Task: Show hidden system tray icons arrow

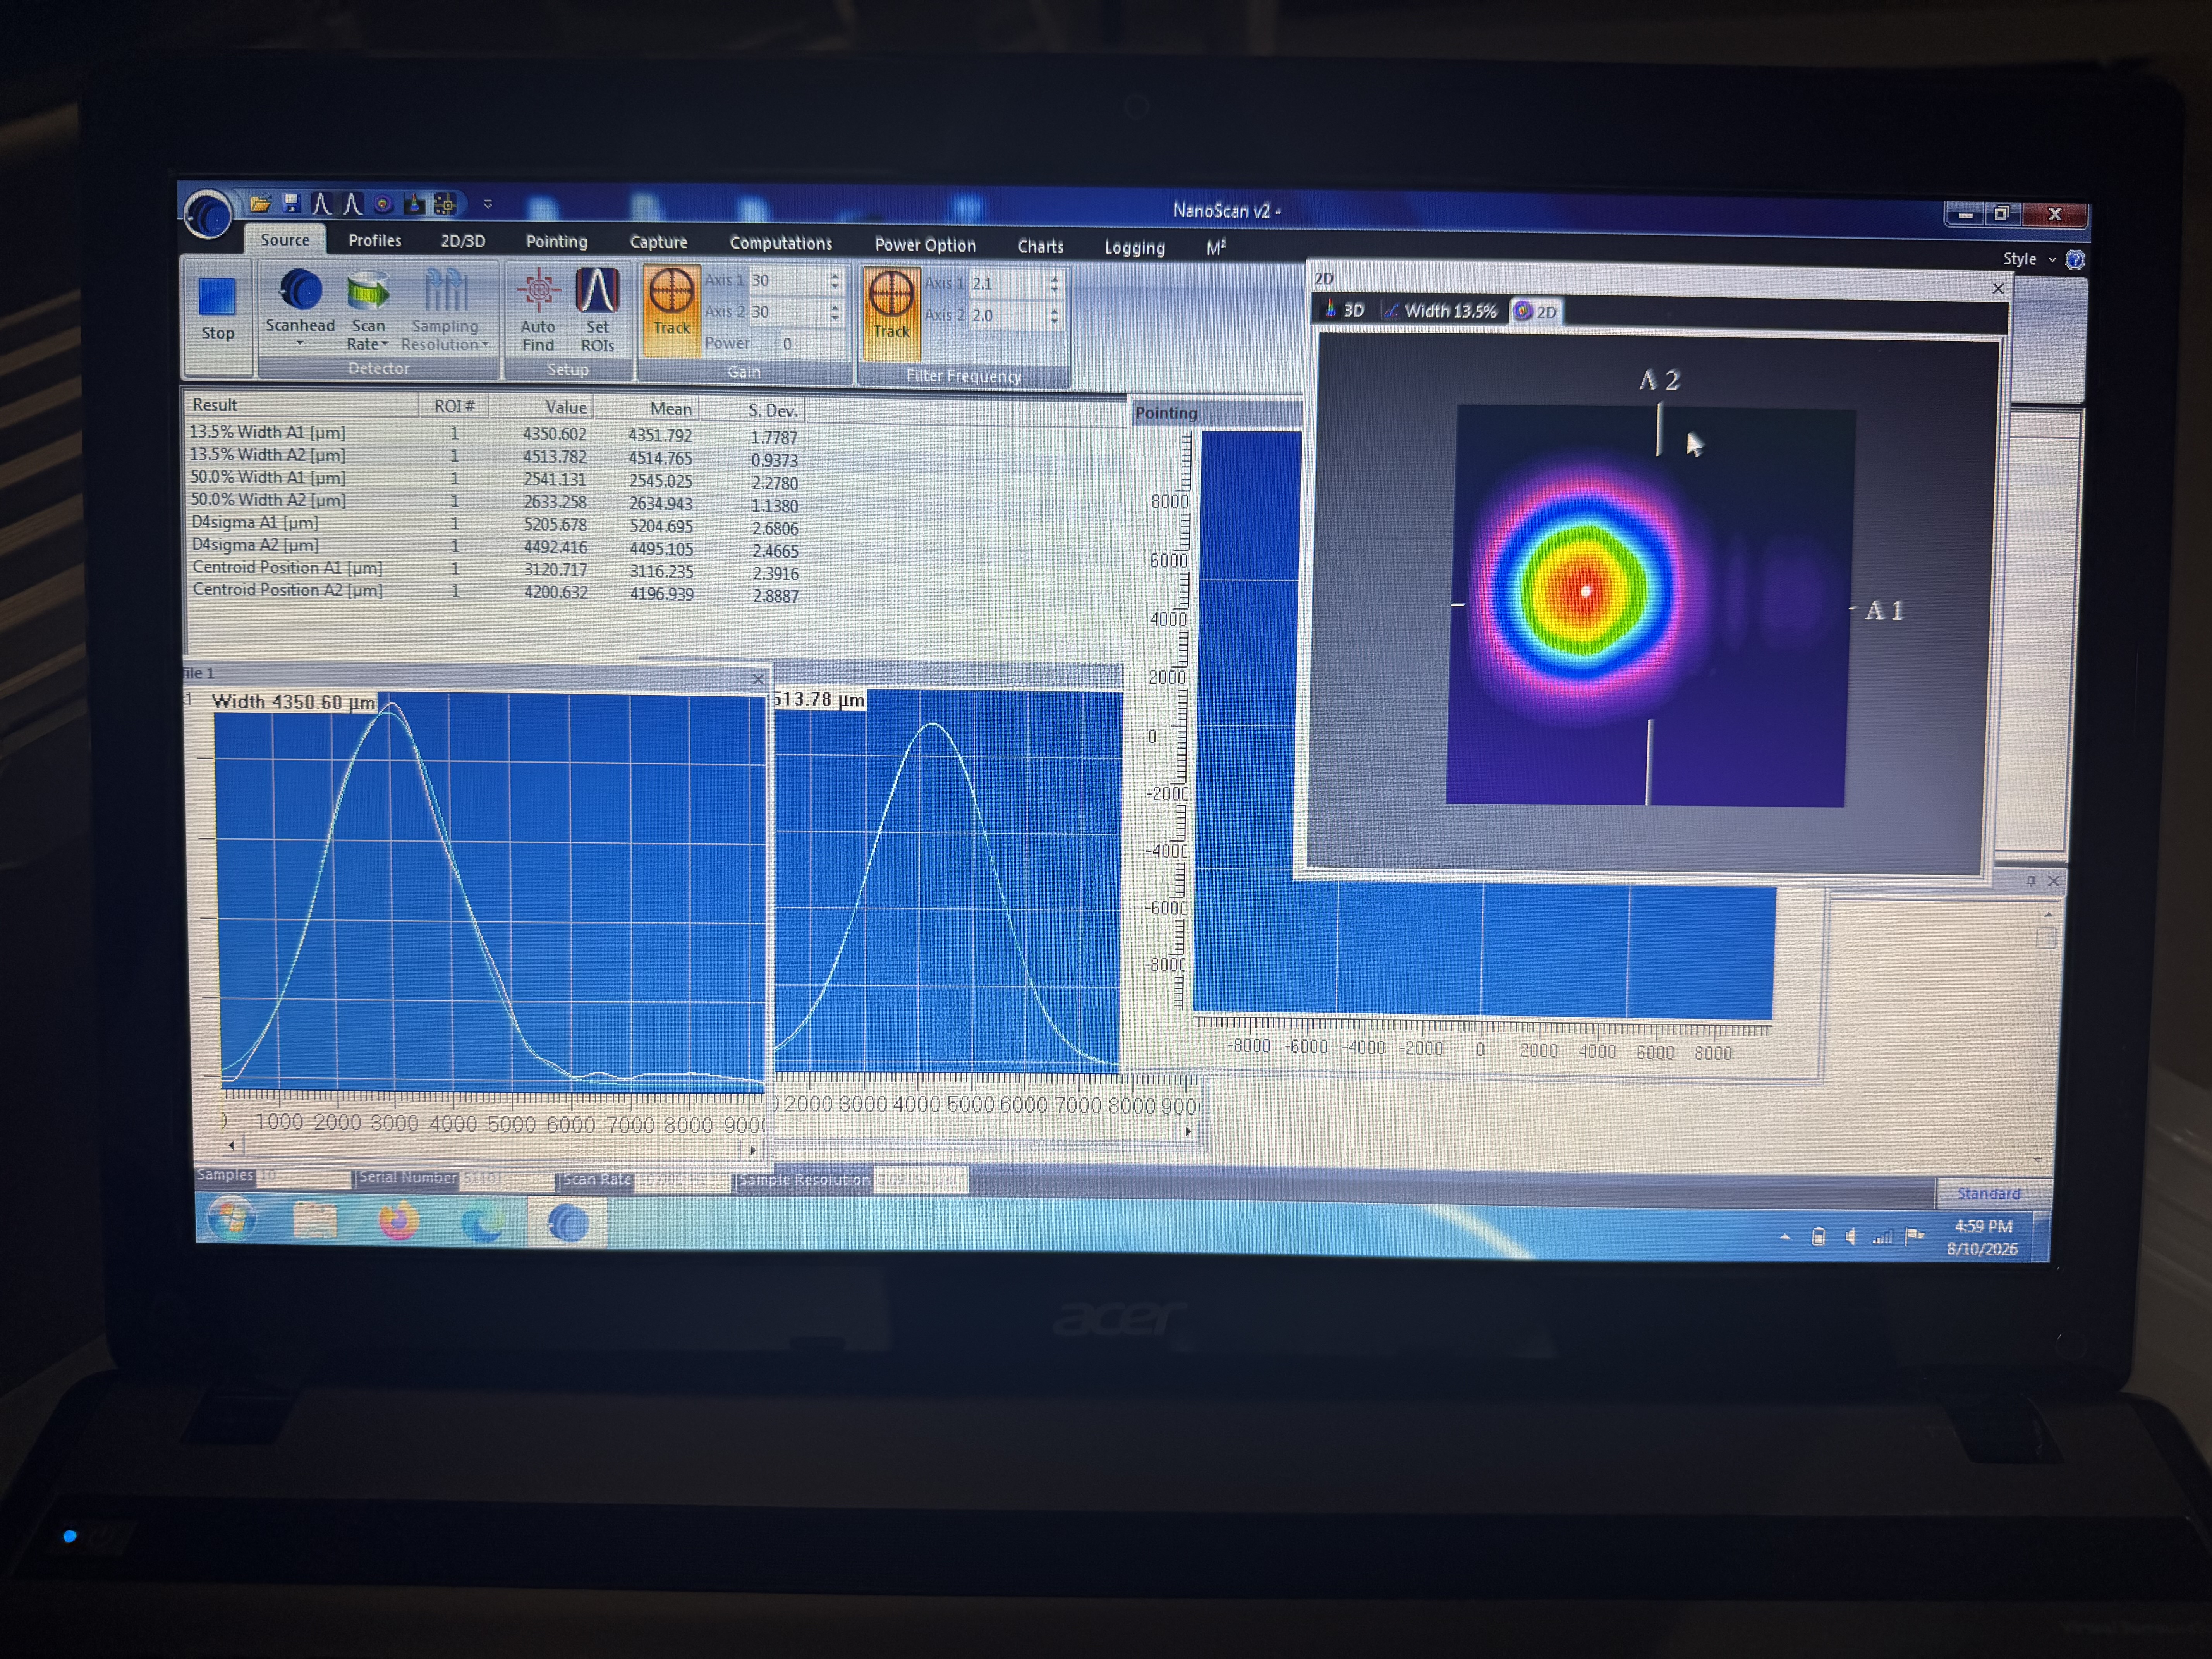Action: coord(1785,1237)
